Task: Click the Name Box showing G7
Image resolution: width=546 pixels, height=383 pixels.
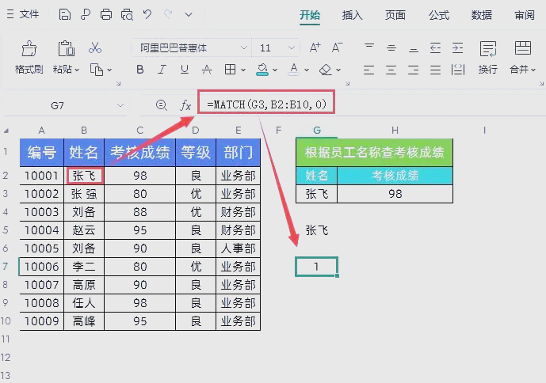Action: (x=58, y=105)
